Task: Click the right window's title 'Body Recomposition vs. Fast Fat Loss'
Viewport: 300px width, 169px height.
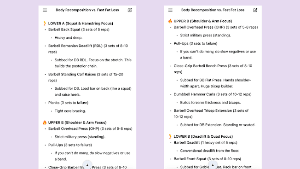Action: [x=213, y=10]
